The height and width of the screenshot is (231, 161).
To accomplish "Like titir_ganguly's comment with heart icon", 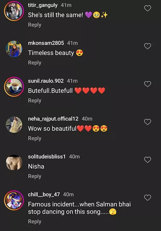I will [147, 8].
